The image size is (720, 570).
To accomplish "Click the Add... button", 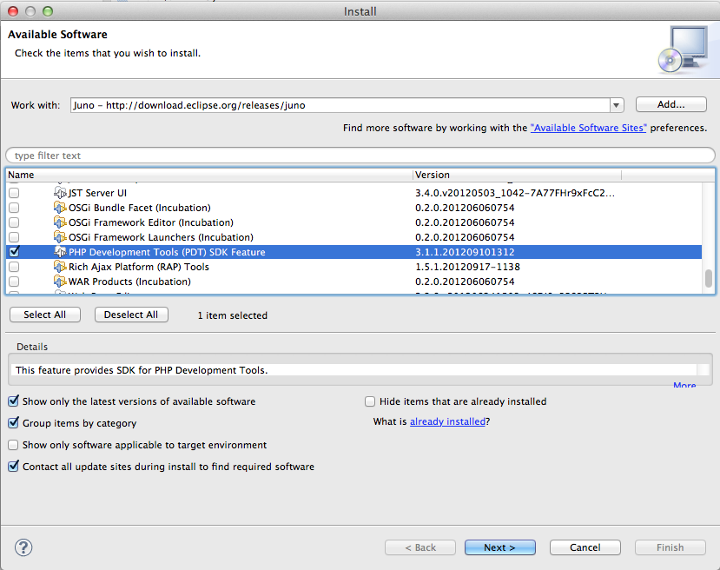I will tap(670, 104).
